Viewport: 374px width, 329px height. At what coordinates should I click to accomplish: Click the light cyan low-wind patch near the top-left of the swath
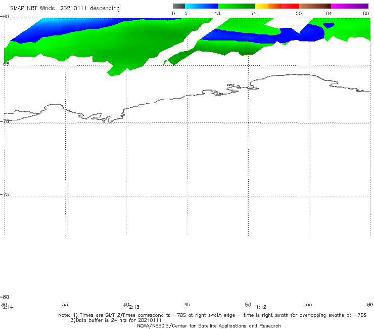point(51,22)
